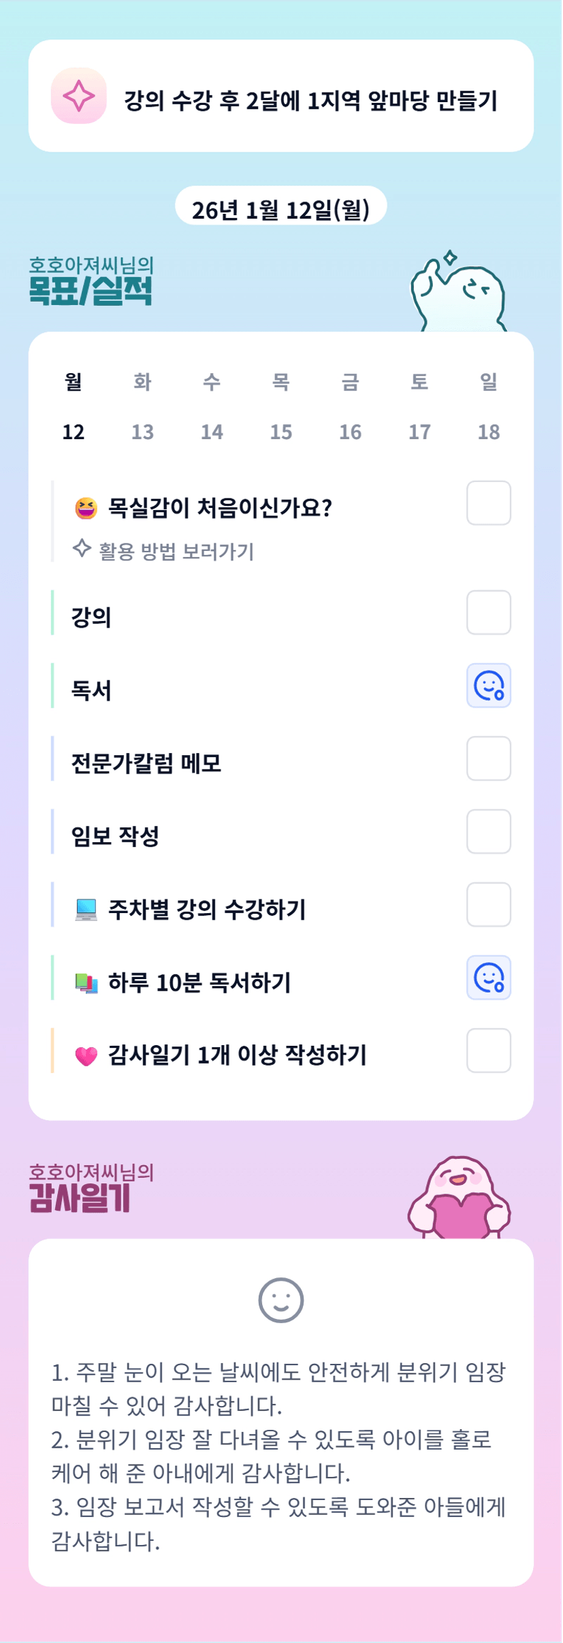Toggle the 하루 10분 독서하기 smiley checkbox

tap(488, 978)
